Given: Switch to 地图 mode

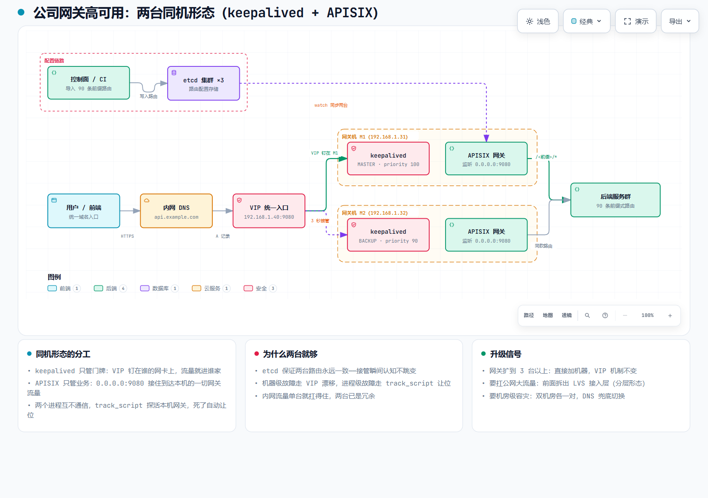Looking at the screenshot, I should coord(548,316).
